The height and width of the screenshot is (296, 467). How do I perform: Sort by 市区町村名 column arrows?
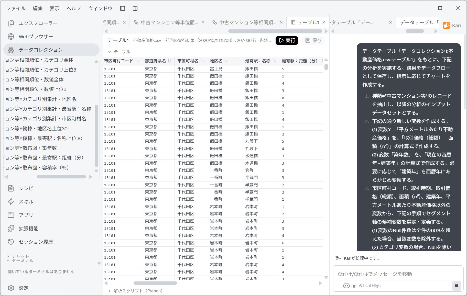[202, 61]
